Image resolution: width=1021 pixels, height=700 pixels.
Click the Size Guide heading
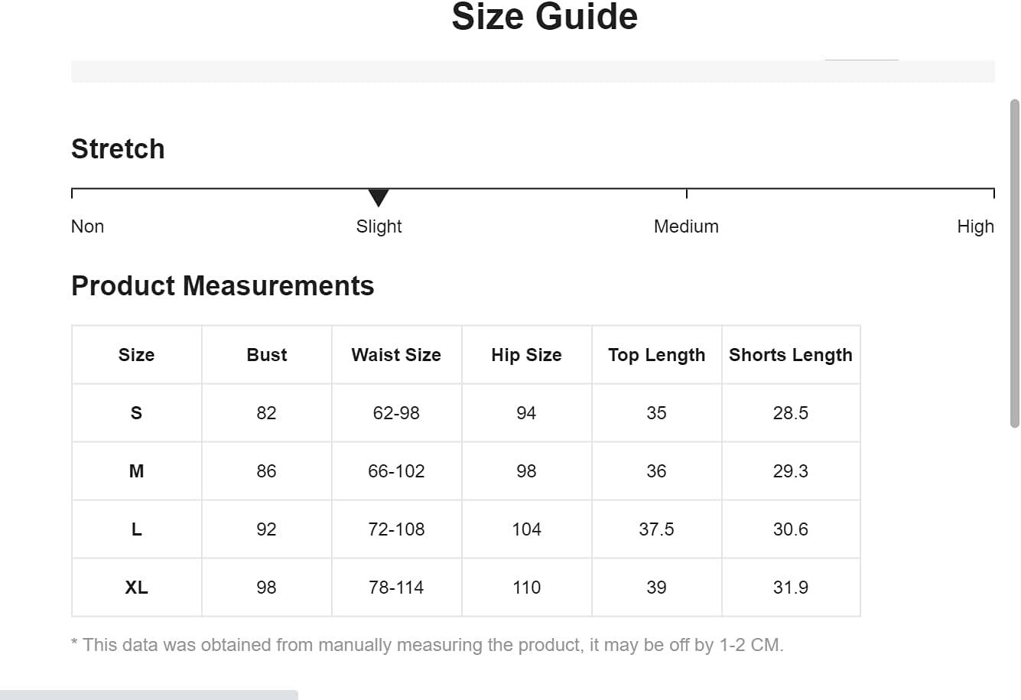[545, 17]
